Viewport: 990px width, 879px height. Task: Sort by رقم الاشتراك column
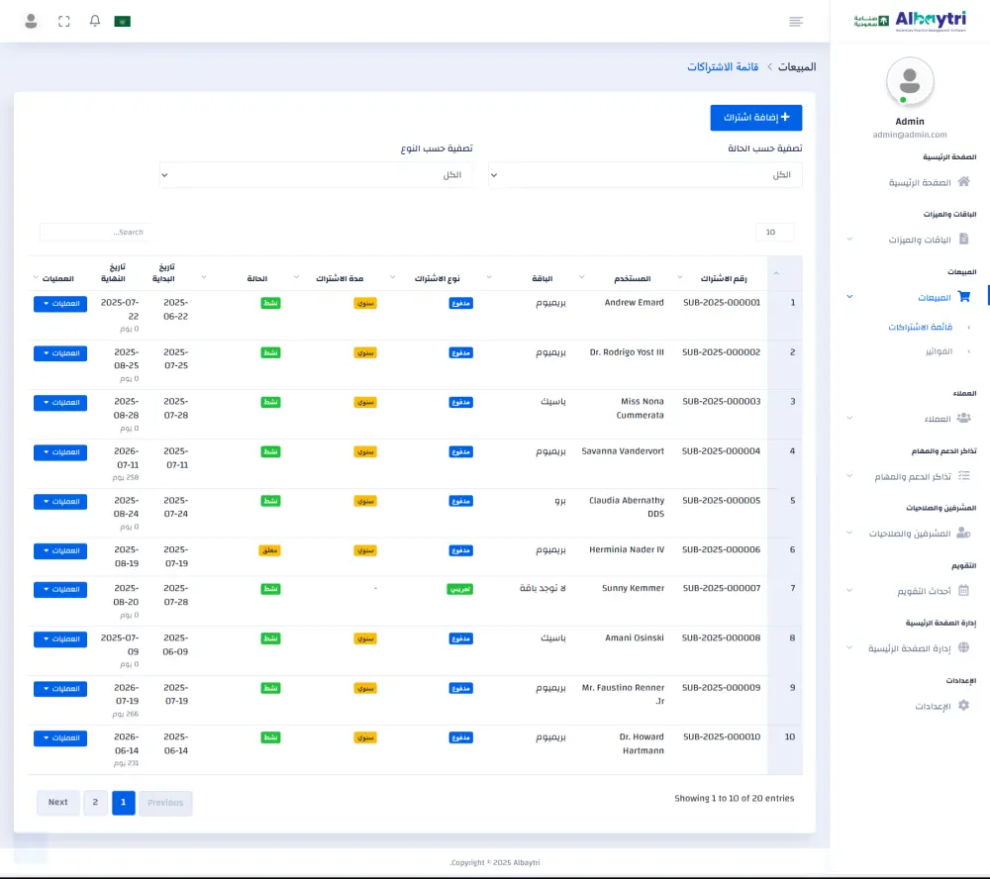coord(723,278)
